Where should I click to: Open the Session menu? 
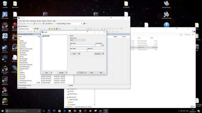39,21
